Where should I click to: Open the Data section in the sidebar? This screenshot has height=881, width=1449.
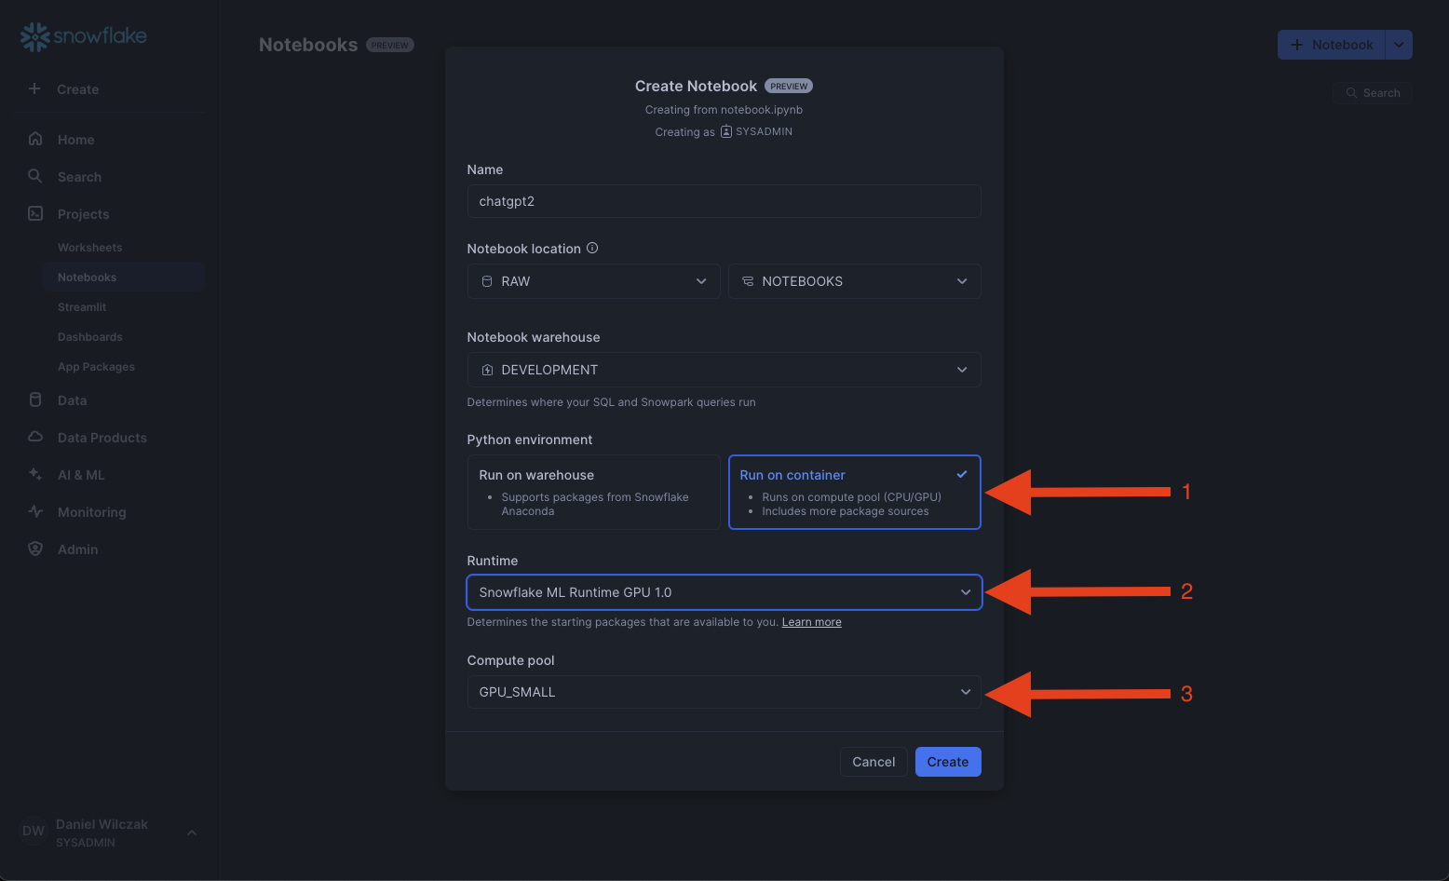coord(72,400)
